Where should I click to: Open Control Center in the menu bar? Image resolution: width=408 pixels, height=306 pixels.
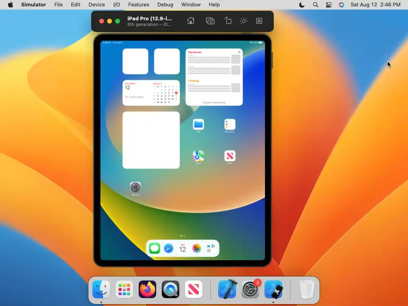329,5
